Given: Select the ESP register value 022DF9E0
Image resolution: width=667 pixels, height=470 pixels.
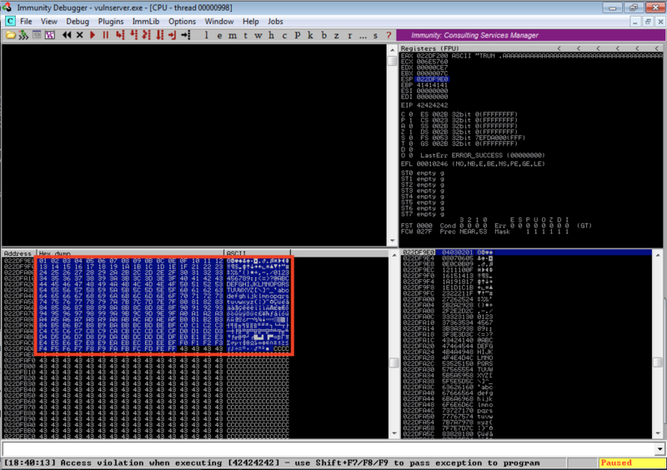Looking at the screenshot, I should pos(432,79).
